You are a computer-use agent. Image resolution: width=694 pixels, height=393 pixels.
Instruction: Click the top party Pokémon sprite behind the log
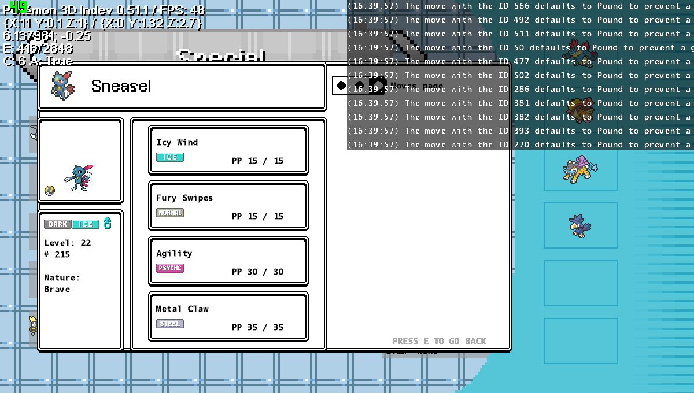(580, 53)
